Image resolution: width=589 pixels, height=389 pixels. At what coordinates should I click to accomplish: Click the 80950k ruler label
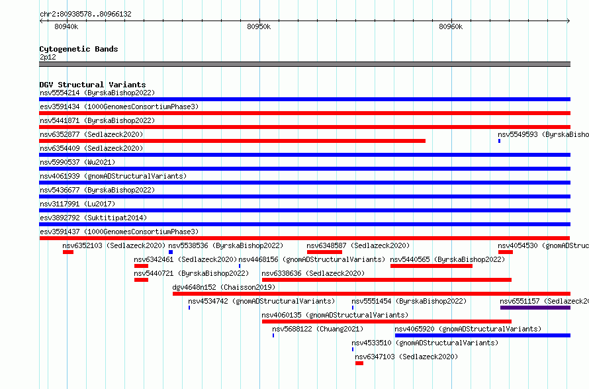pos(259,26)
